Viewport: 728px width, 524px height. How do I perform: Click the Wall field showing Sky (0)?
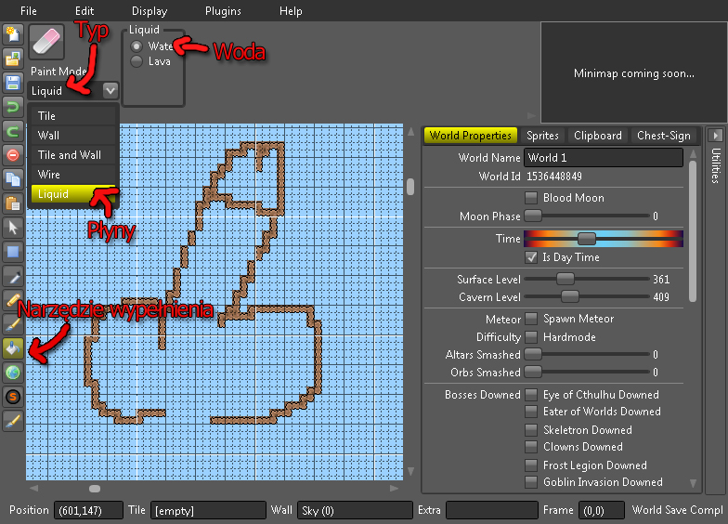[355, 510]
